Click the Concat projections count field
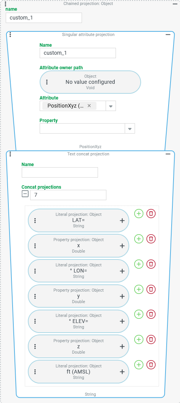This screenshot has height=403, width=180. click(68, 195)
